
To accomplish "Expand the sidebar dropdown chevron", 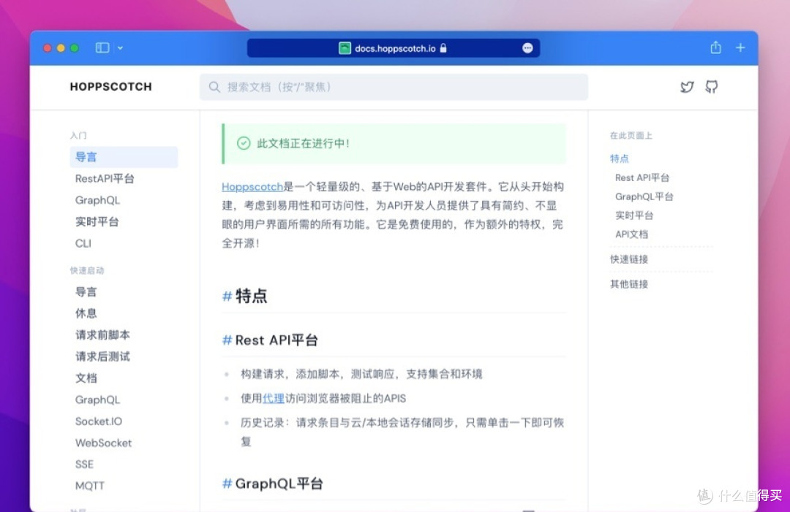I will tap(121, 47).
